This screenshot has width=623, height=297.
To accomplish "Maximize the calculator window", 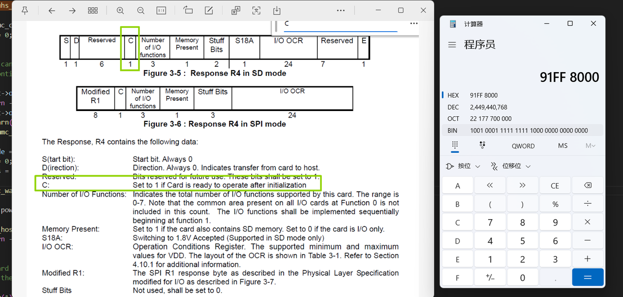I will click(570, 23).
